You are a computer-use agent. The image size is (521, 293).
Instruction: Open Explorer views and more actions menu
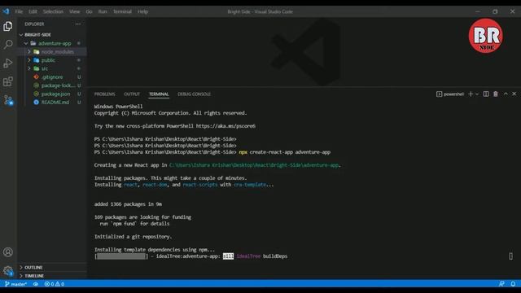tap(78, 24)
